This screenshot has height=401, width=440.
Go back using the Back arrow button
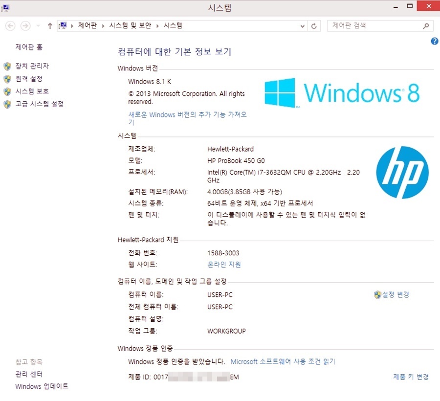tap(10, 26)
